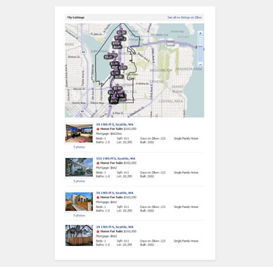Click the Mortgage: $662/mo text

(x=109, y=133)
